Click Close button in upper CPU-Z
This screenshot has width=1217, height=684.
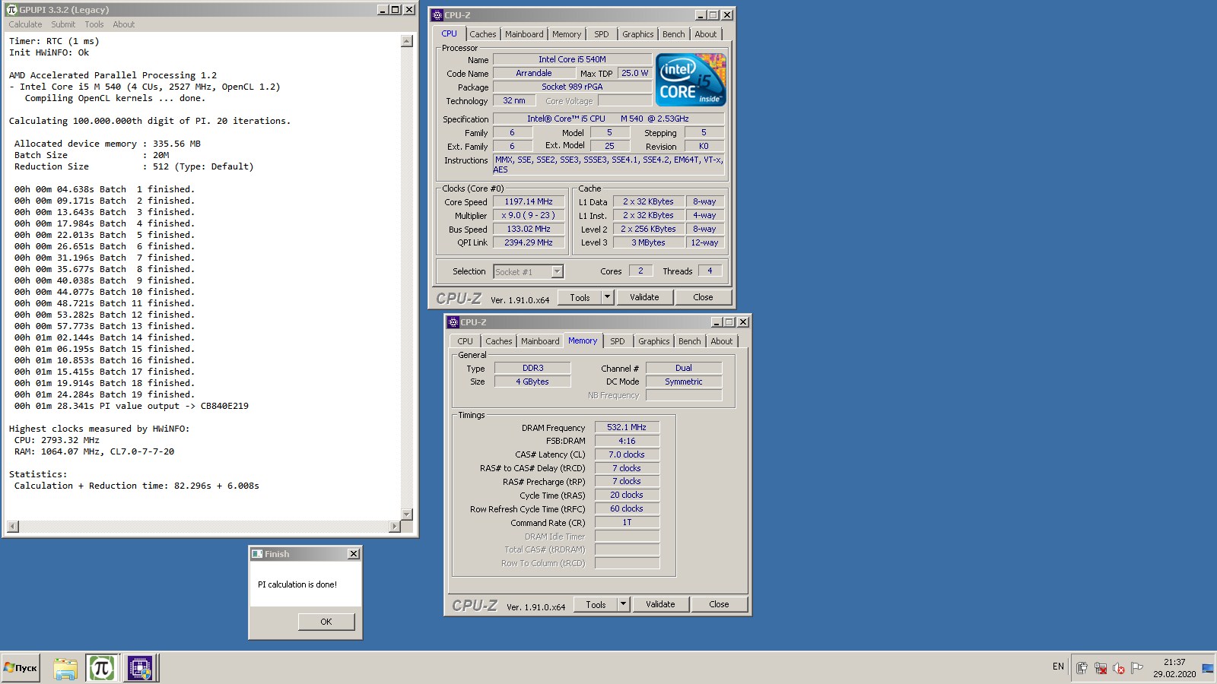(703, 297)
